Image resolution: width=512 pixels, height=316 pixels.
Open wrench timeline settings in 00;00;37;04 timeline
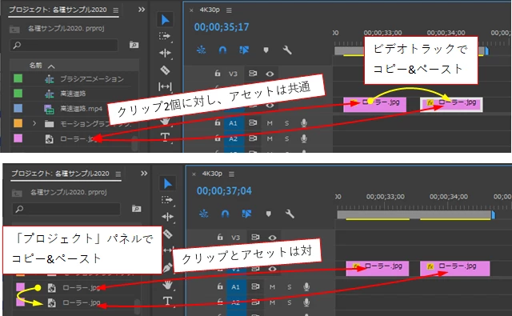pyautogui.click(x=290, y=214)
